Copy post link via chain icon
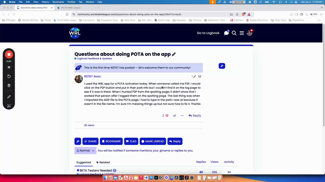 (174, 116)
